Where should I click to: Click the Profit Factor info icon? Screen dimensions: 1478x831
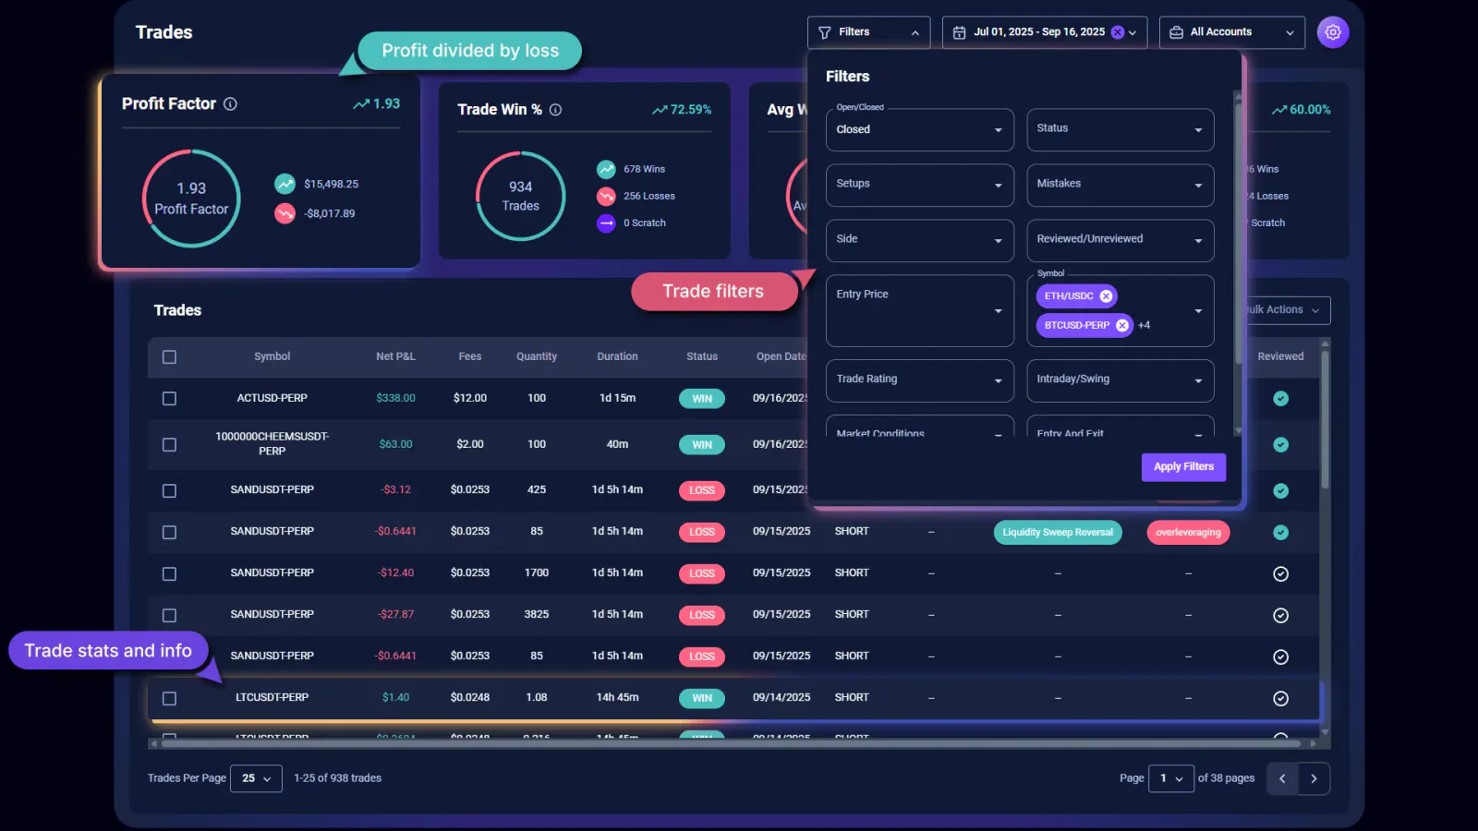tap(228, 103)
